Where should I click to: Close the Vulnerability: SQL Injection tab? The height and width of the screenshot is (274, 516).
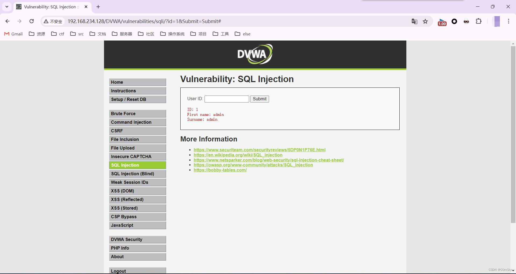pyautogui.click(x=86, y=7)
